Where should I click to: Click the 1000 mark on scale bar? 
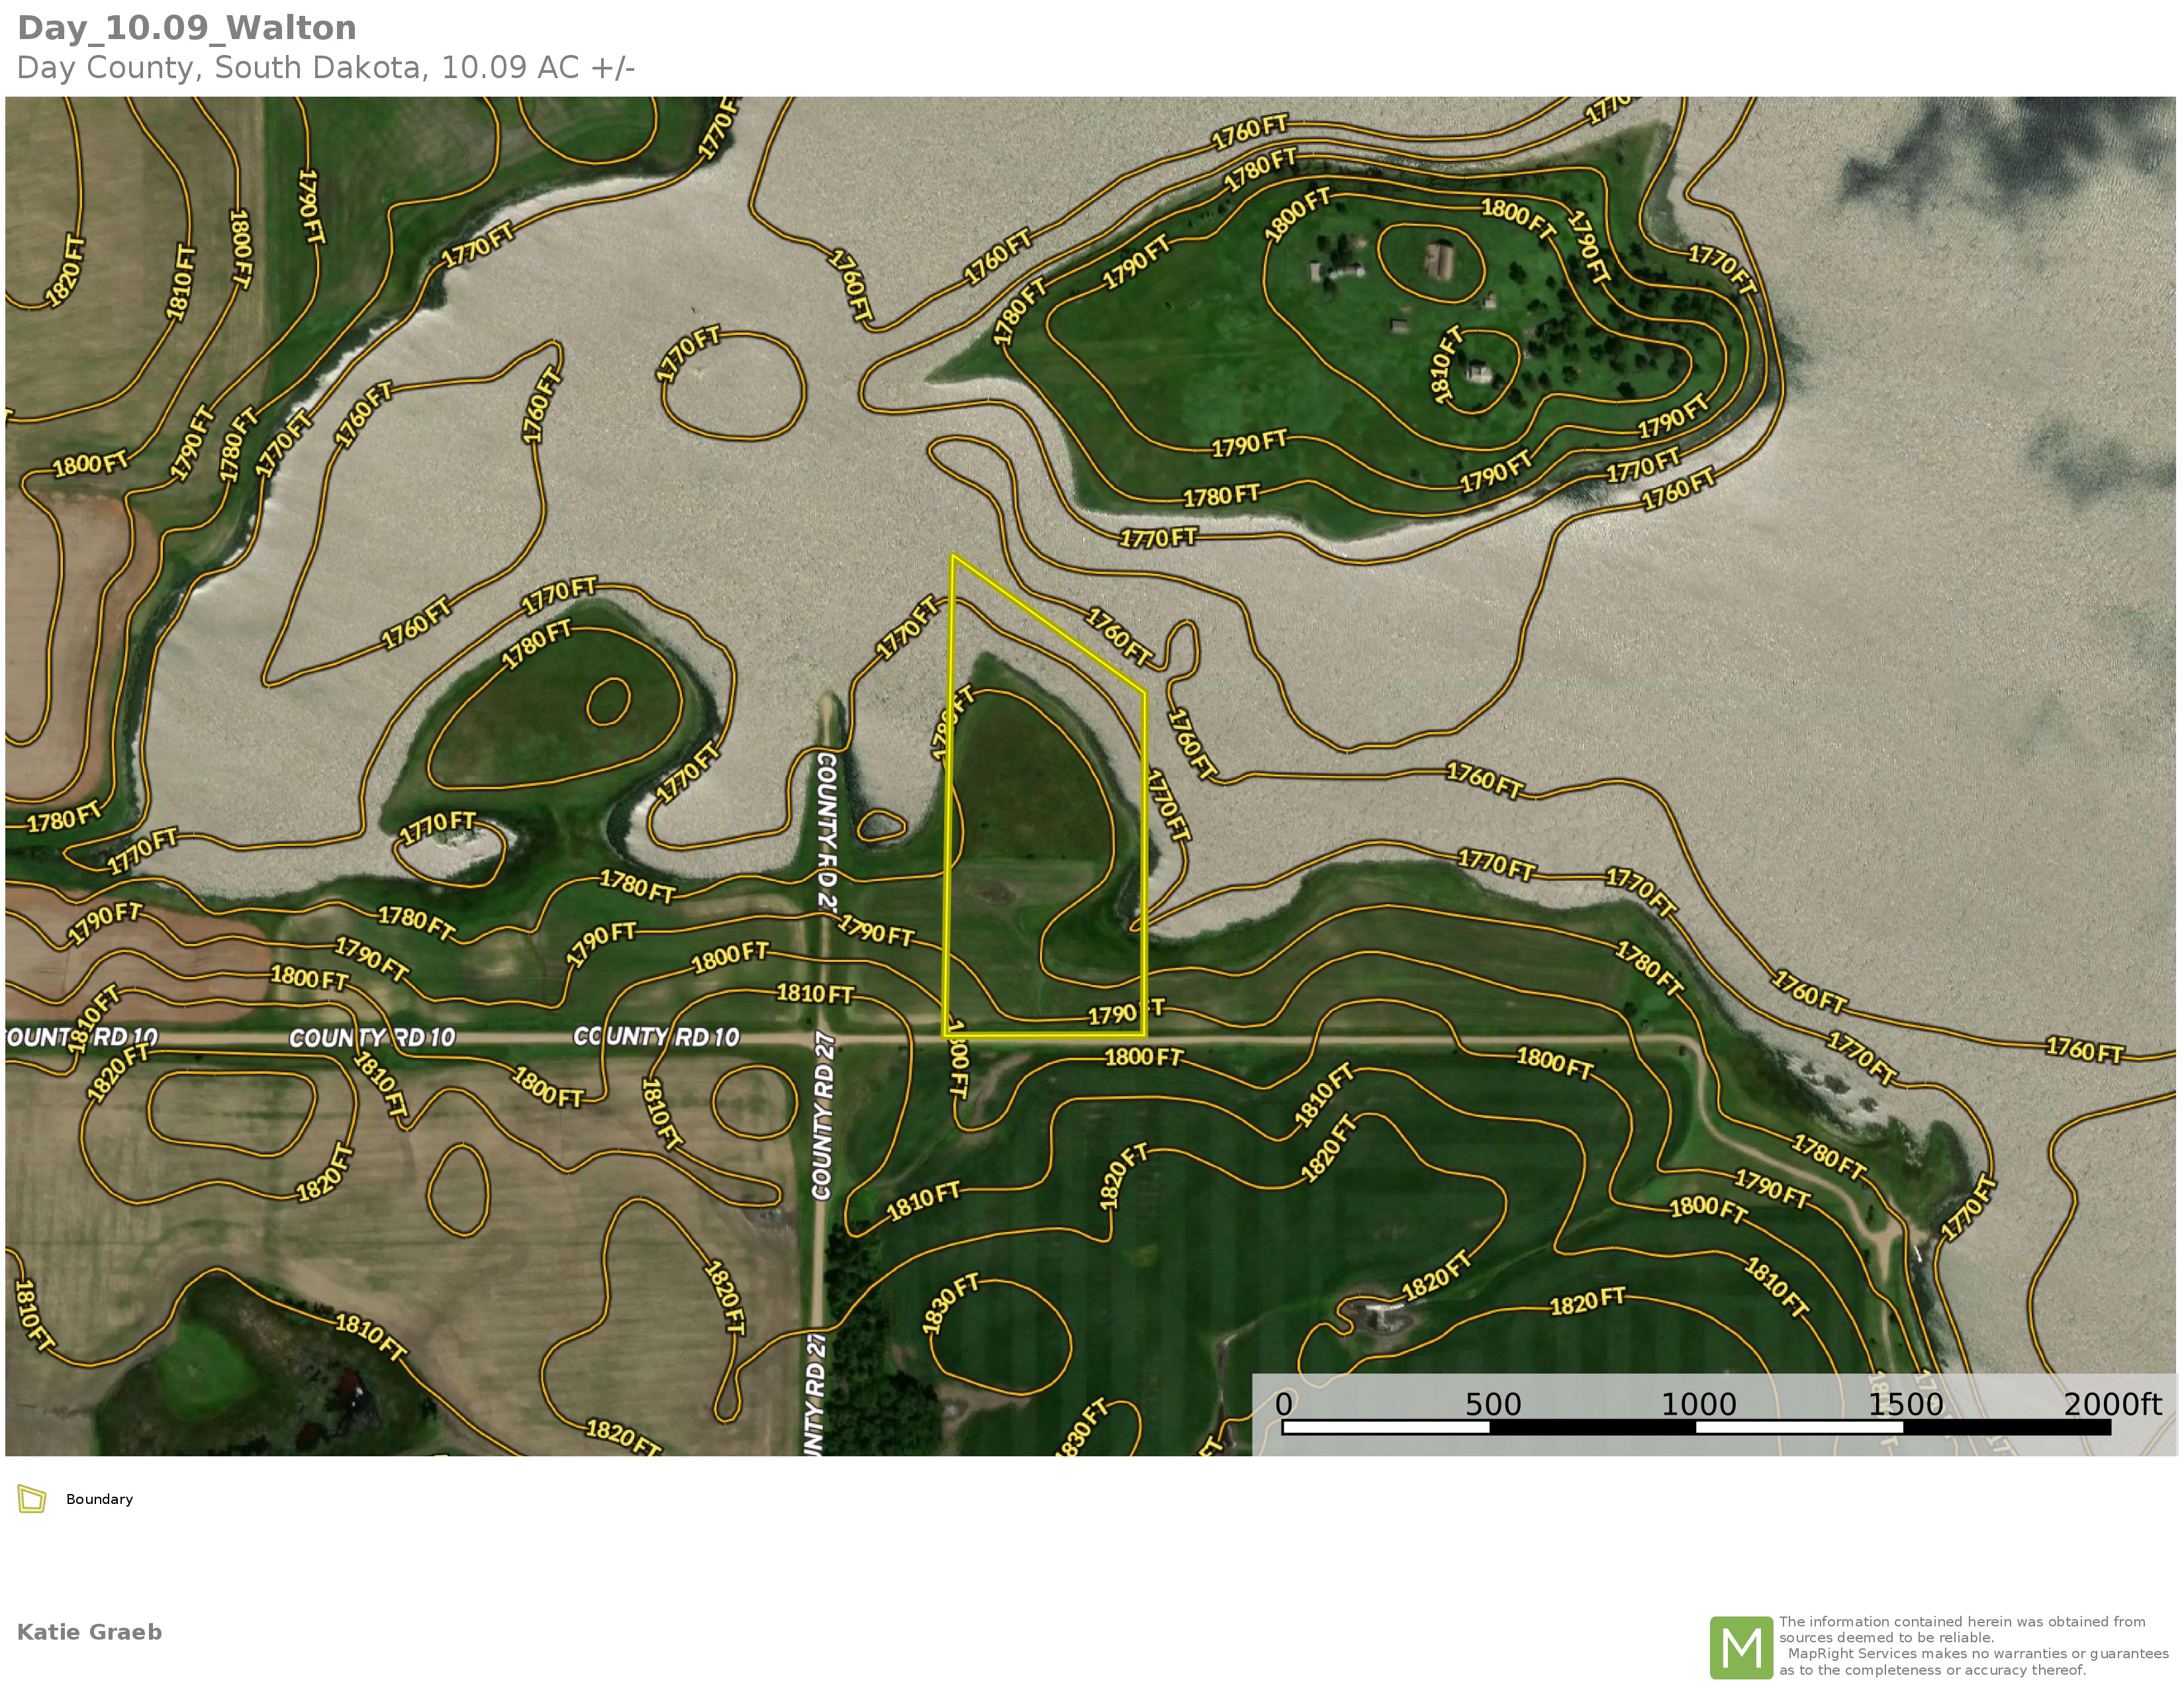[1698, 1404]
